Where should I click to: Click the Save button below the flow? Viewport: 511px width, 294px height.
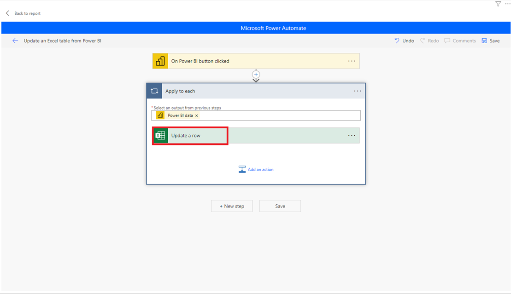pos(280,206)
